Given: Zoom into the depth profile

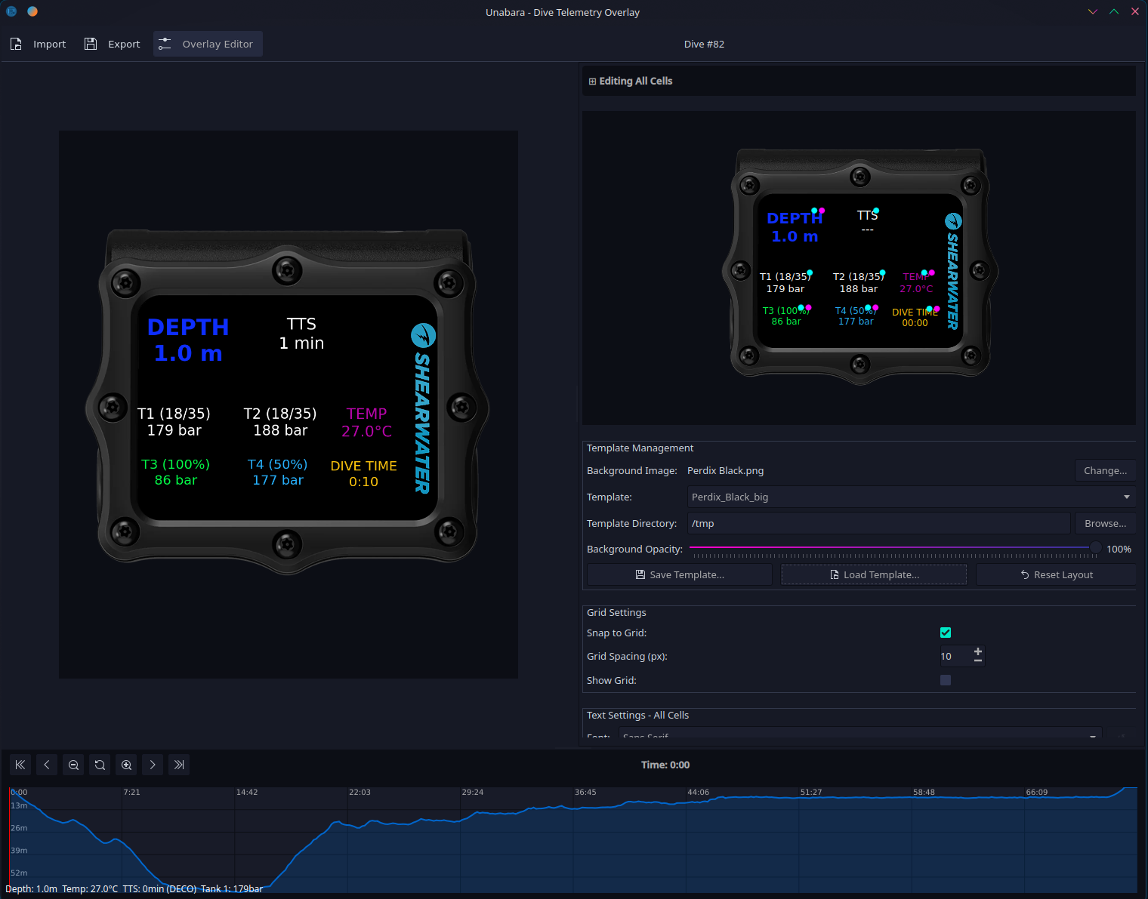Looking at the screenshot, I should 126,765.
